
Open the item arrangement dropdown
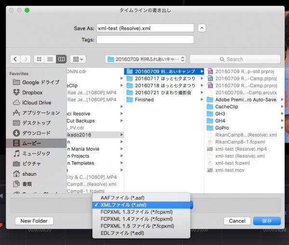coord(78,59)
